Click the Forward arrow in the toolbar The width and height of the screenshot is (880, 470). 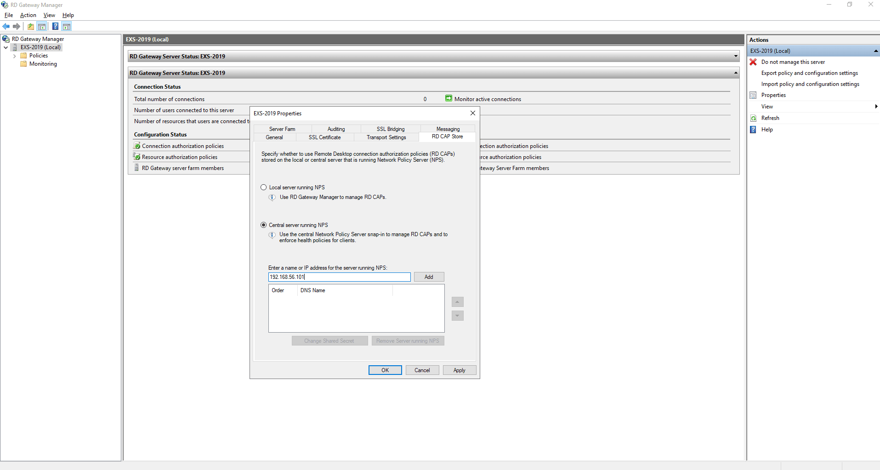click(17, 27)
